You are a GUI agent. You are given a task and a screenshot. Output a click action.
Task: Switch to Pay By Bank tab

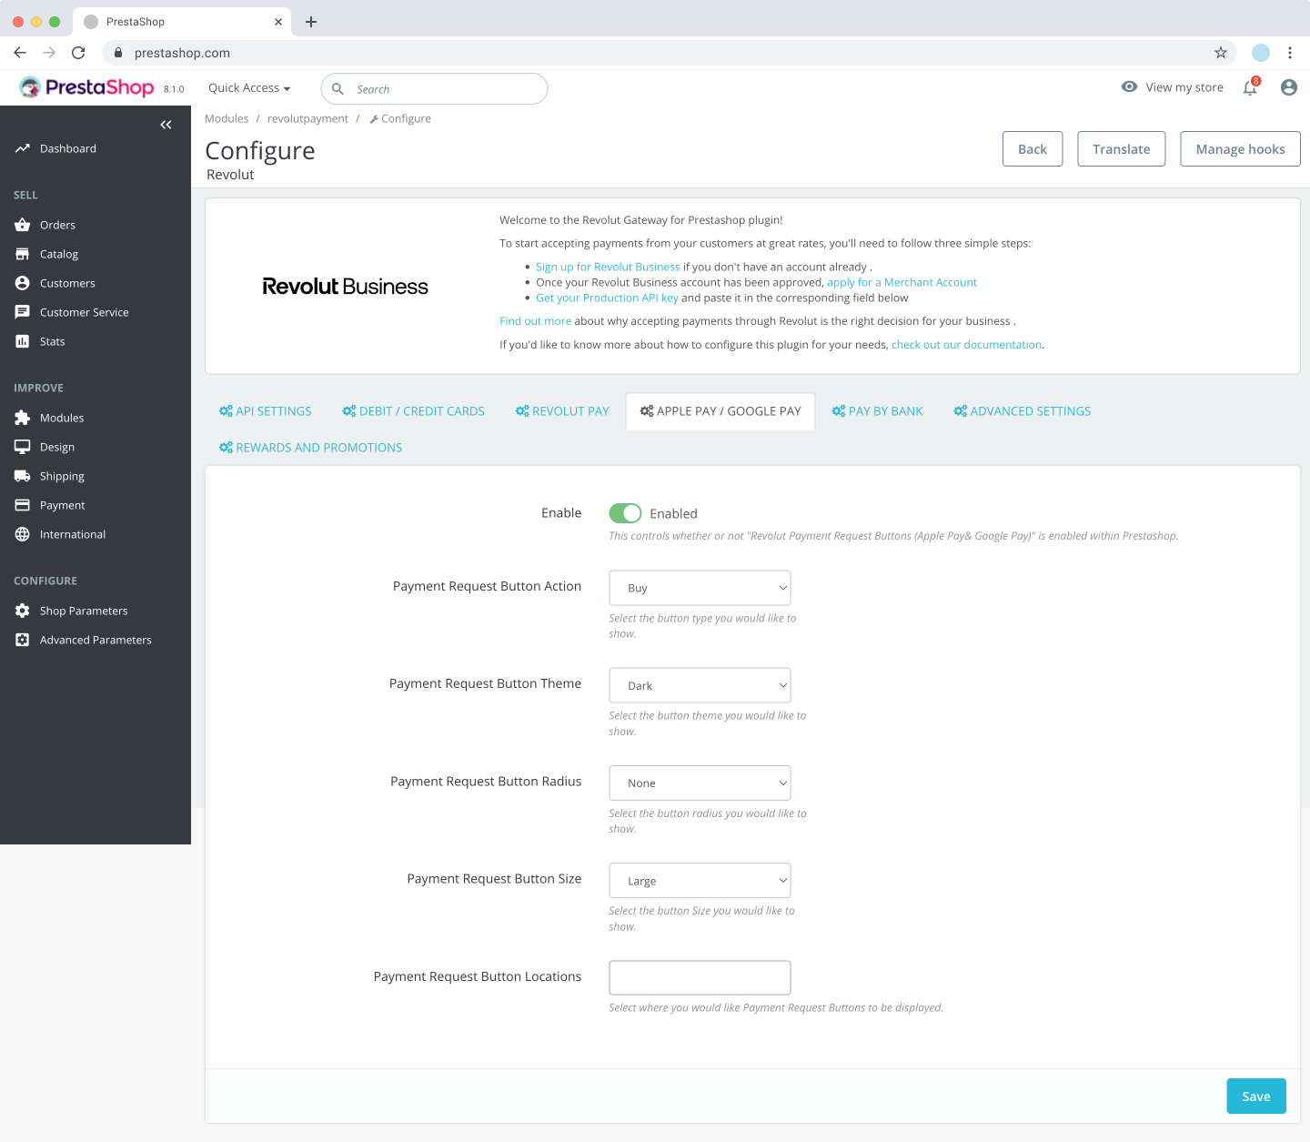tap(878, 411)
